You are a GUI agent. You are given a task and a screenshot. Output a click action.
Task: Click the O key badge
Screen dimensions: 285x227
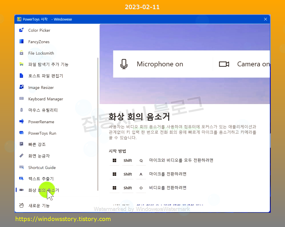[141, 188]
